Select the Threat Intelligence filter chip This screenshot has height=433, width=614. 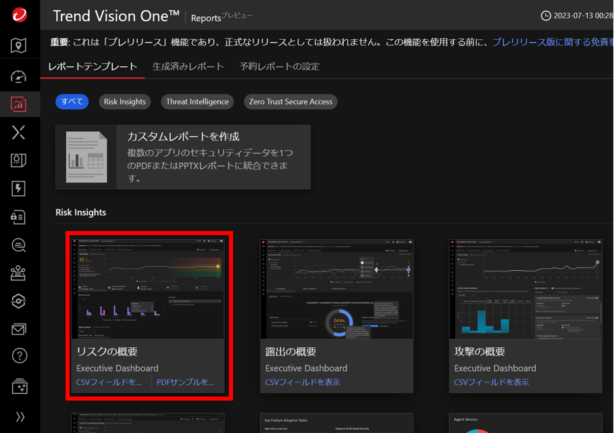[x=197, y=102]
